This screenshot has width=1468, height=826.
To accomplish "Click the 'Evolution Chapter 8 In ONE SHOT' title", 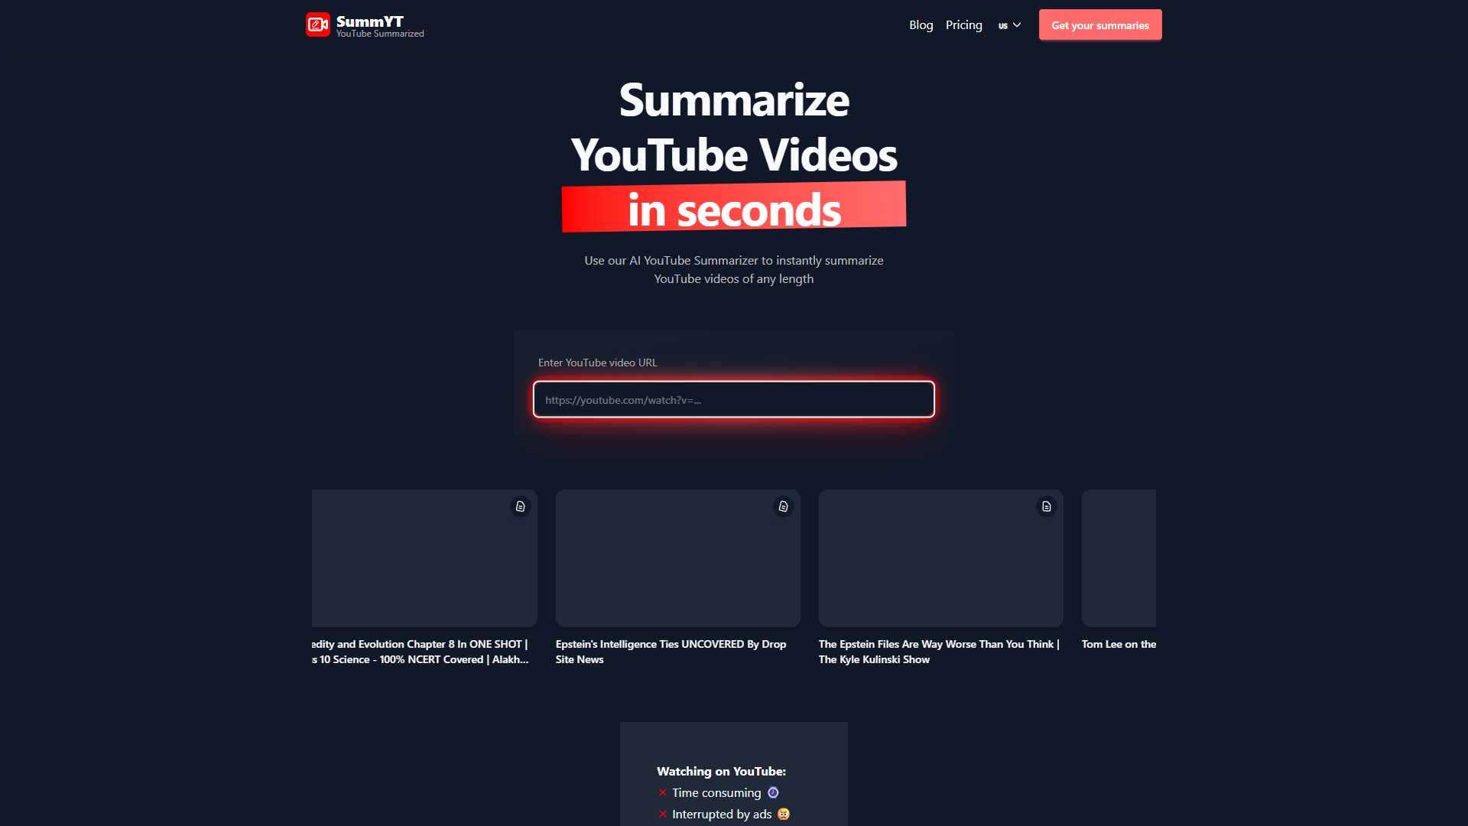I will coord(420,652).
